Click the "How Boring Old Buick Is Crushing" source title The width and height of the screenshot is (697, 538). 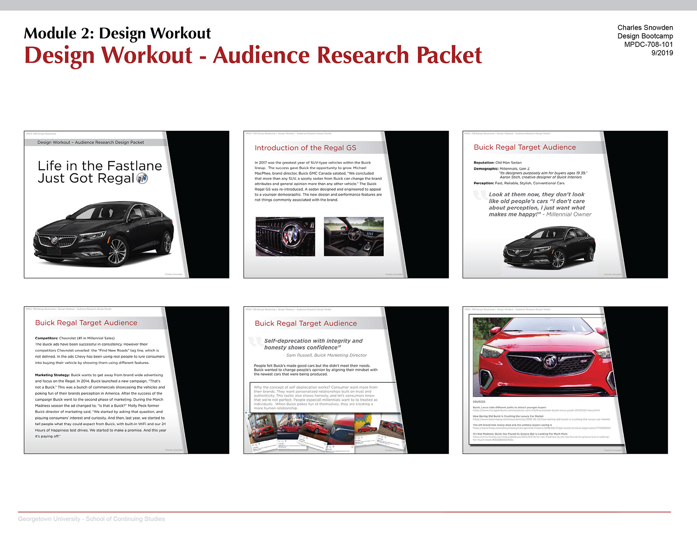click(x=508, y=416)
